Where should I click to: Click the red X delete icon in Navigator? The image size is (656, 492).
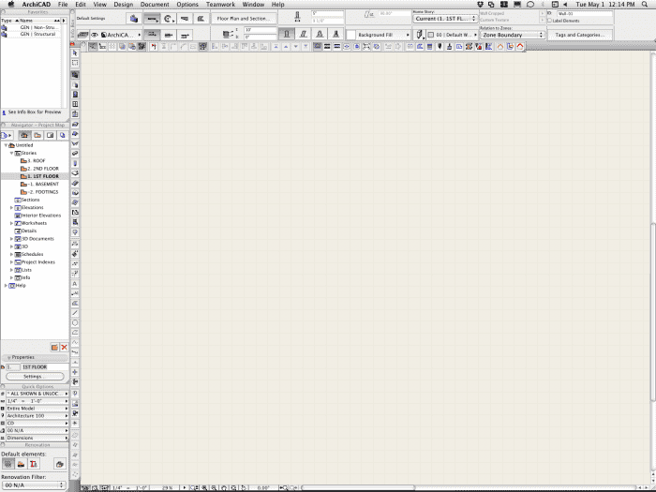pos(65,347)
